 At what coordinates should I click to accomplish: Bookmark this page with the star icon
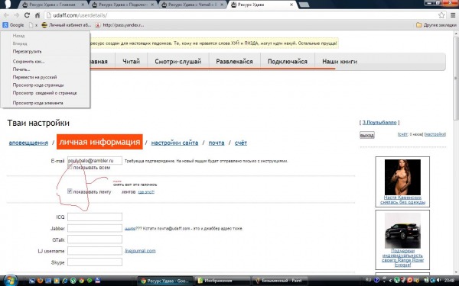[x=441, y=15]
